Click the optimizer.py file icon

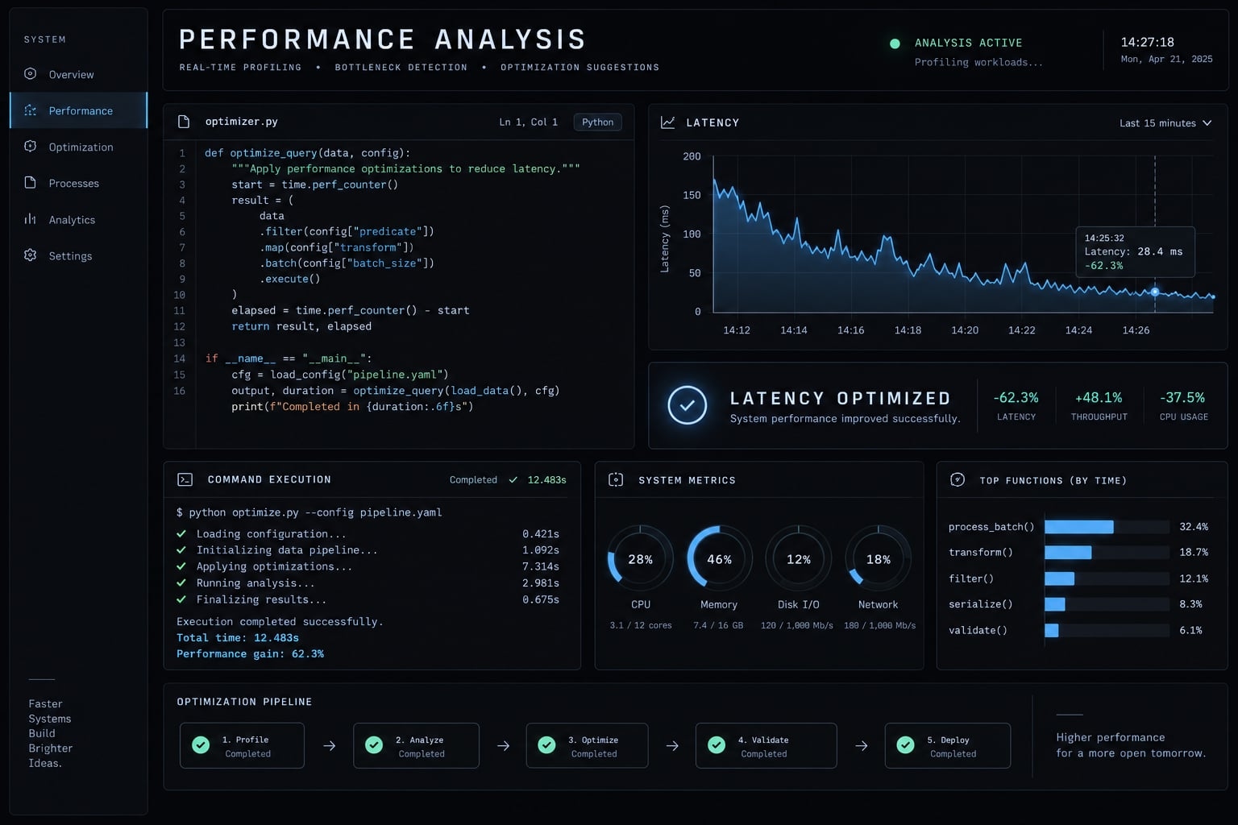pos(184,122)
